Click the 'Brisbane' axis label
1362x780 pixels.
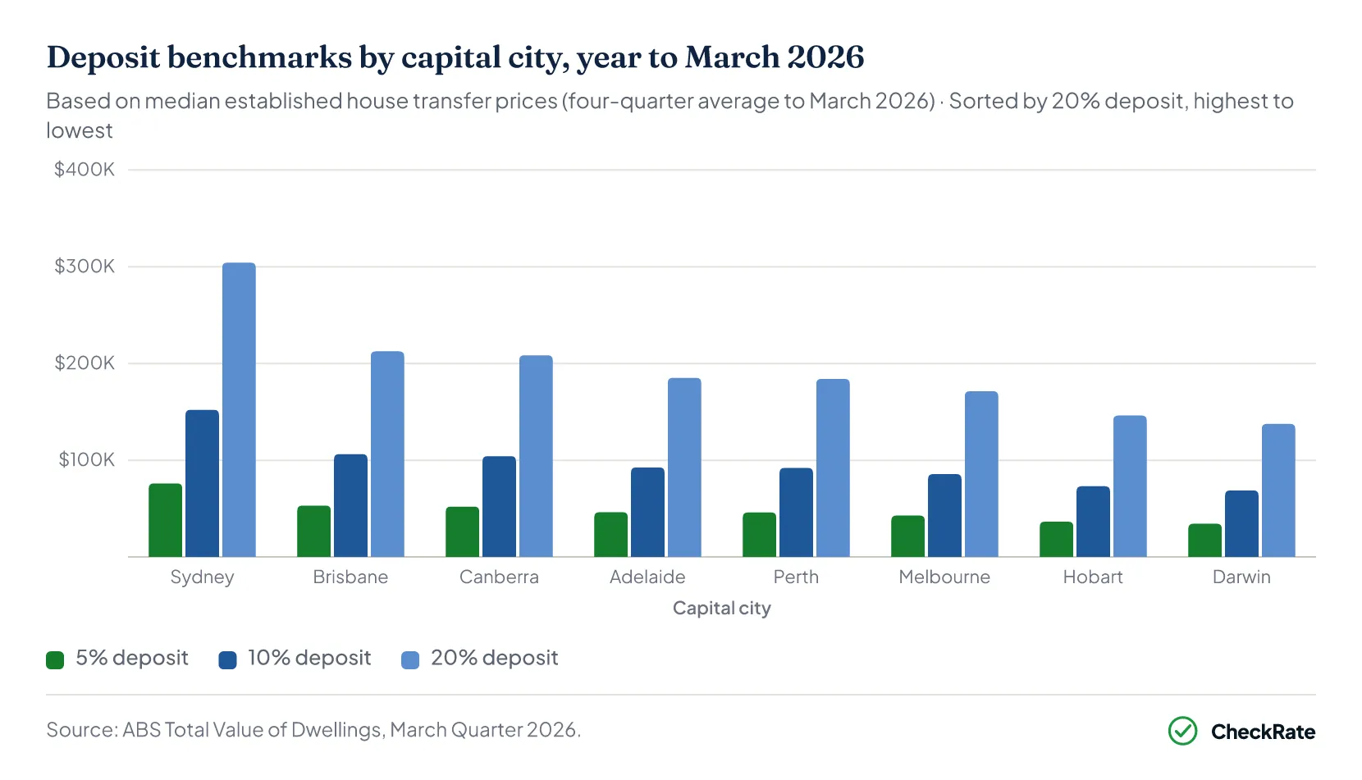click(x=350, y=577)
